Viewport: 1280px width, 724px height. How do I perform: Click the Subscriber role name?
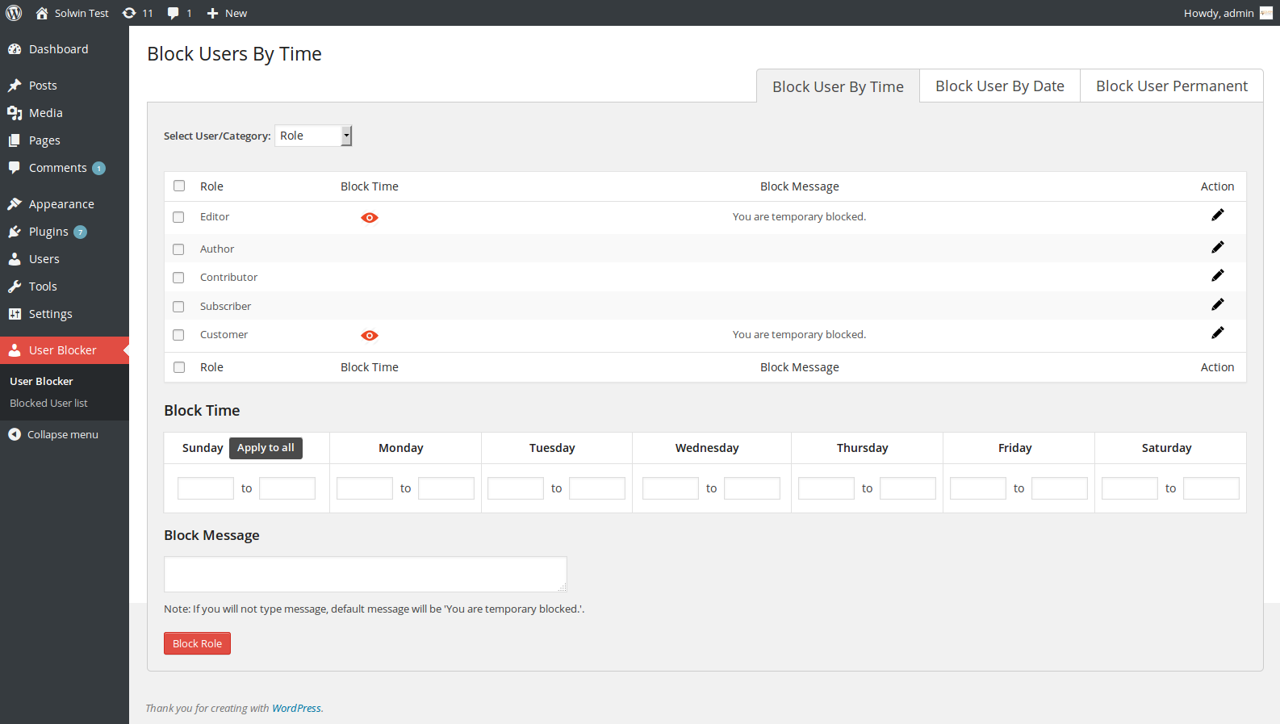(x=225, y=306)
